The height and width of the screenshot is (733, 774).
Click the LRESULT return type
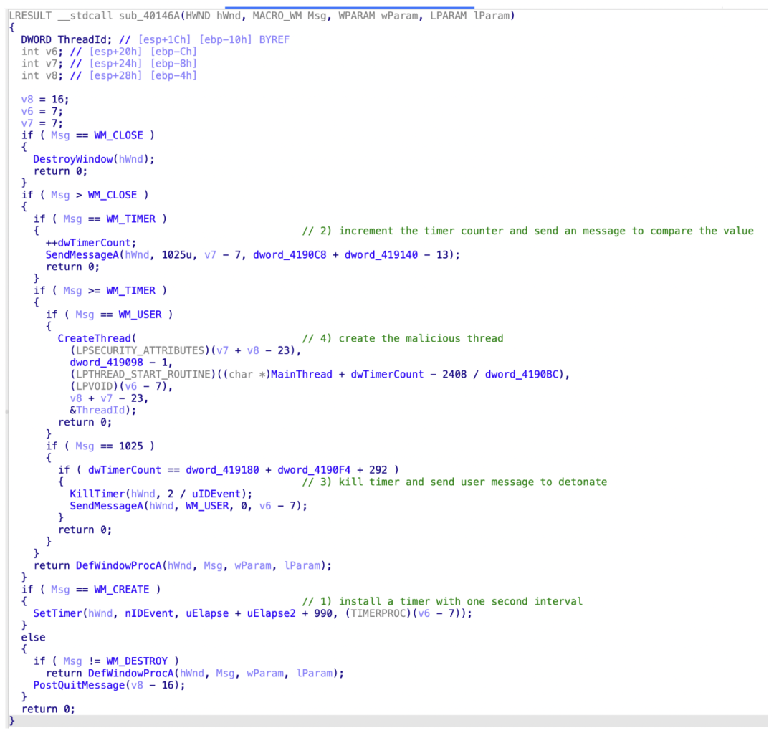click(30, 16)
